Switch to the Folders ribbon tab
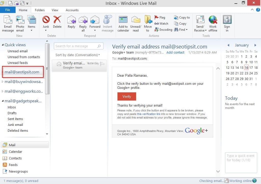The width and height of the screenshot is (261, 184). tap(40, 10)
